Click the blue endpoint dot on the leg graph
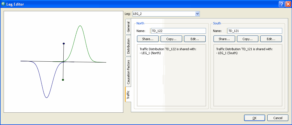Image resolution: width=292 pixels, height=125 pixels. tap(64, 44)
